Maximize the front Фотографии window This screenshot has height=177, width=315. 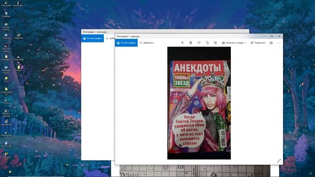coord(272,36)
